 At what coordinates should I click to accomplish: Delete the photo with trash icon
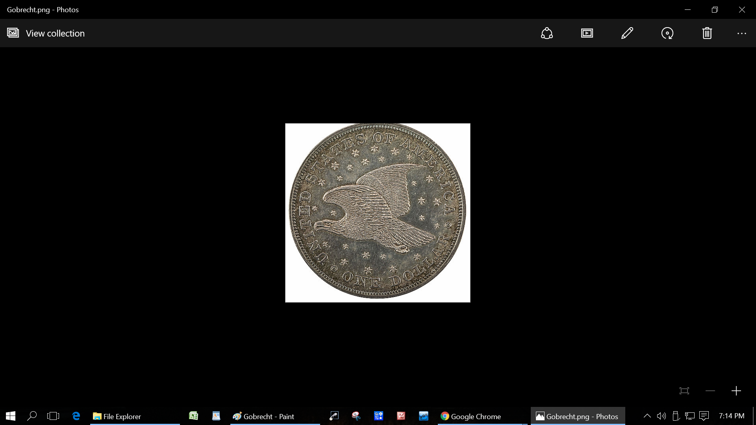click(707, 33)
